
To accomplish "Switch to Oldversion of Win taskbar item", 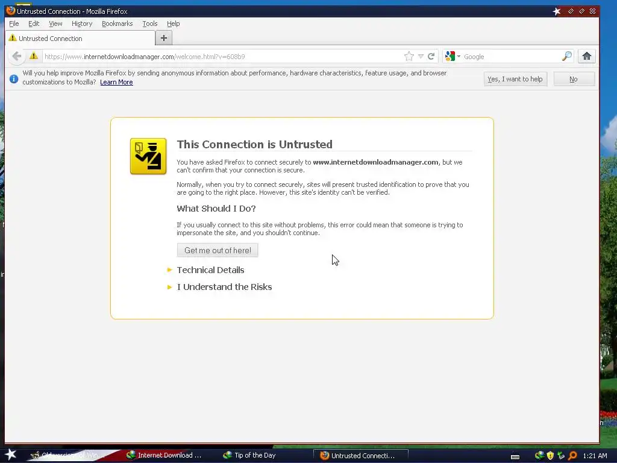I will click(x=67, y=455).
